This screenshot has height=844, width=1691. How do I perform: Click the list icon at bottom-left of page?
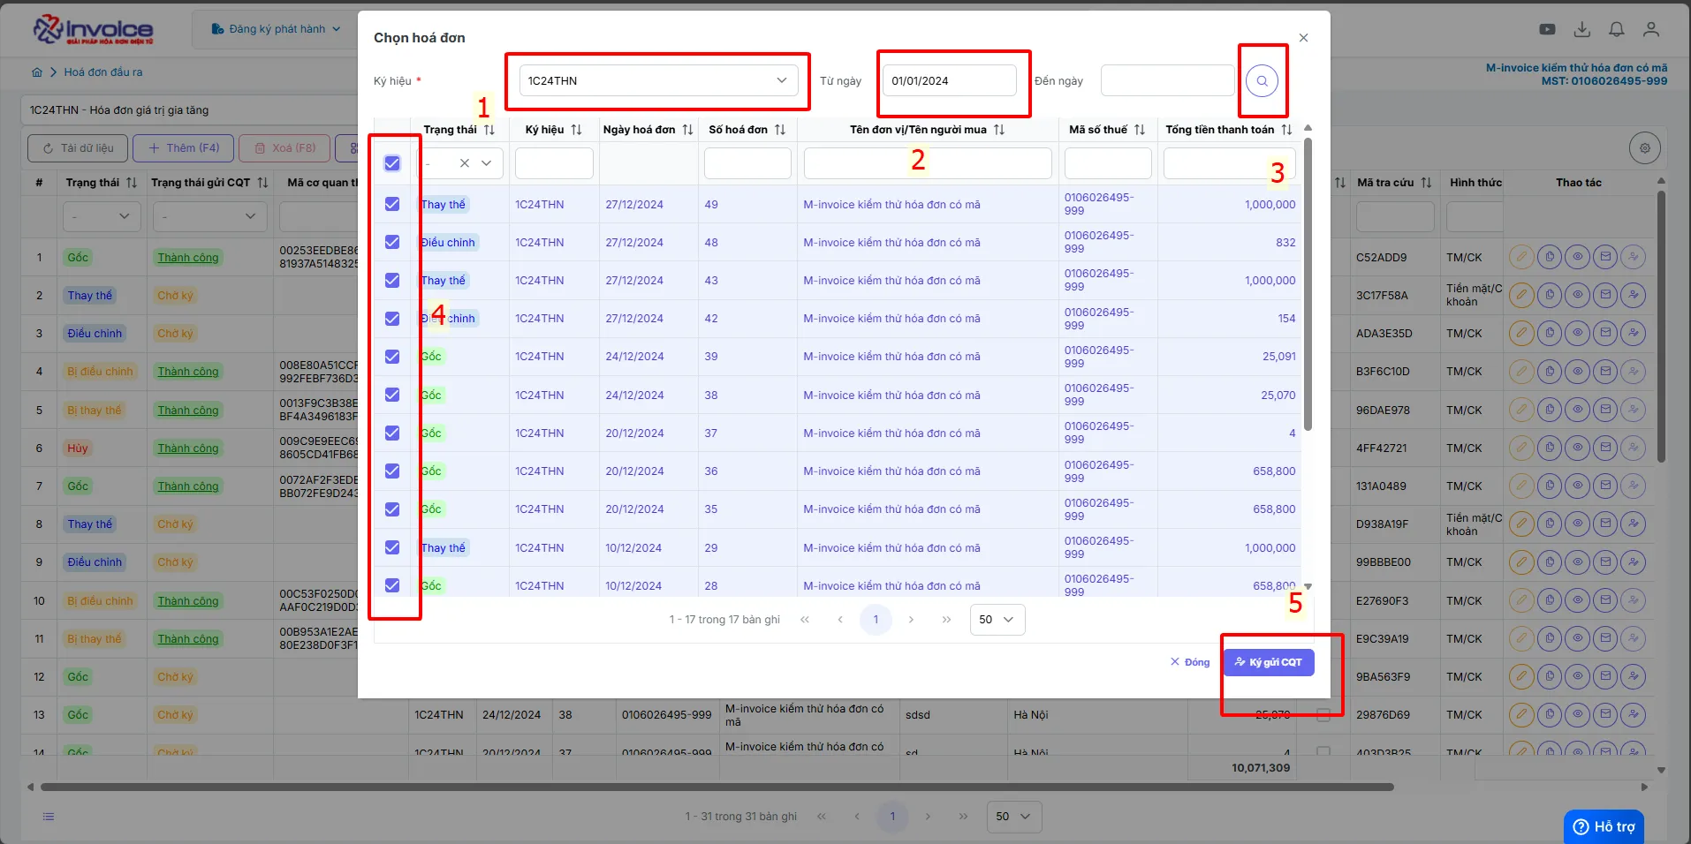(x=49, y=817)
